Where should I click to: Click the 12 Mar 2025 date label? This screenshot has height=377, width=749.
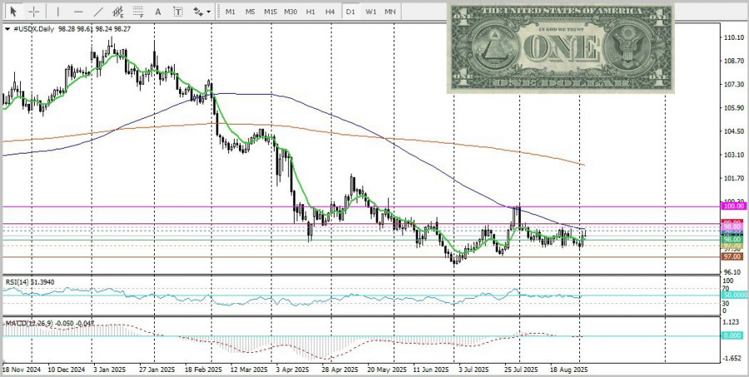click(x=248, y=370)
